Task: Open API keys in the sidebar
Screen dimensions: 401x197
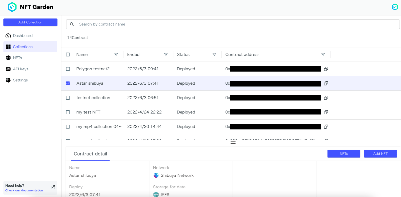Action: 20,69
